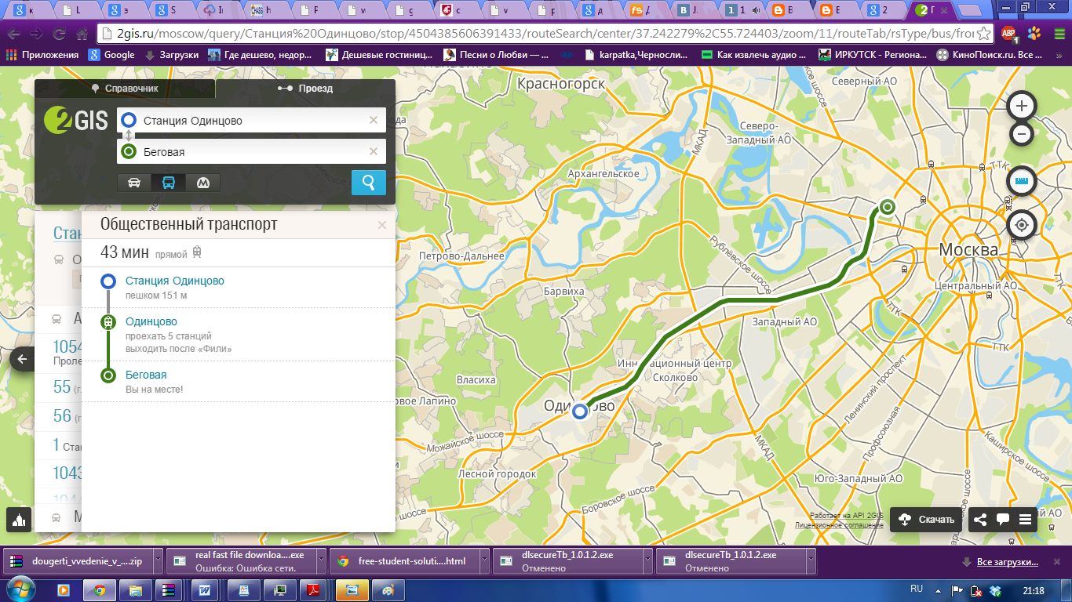Click the Москва label on the map
This screenshot has width=1072, height=602.
(x=968, y=250)
